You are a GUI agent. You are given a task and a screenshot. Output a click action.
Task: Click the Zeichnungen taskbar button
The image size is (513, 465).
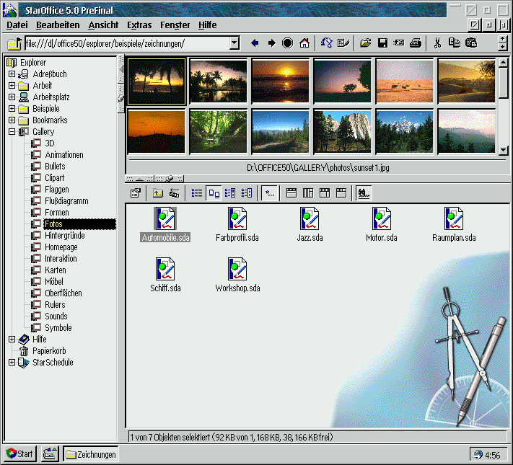[91, 454]
